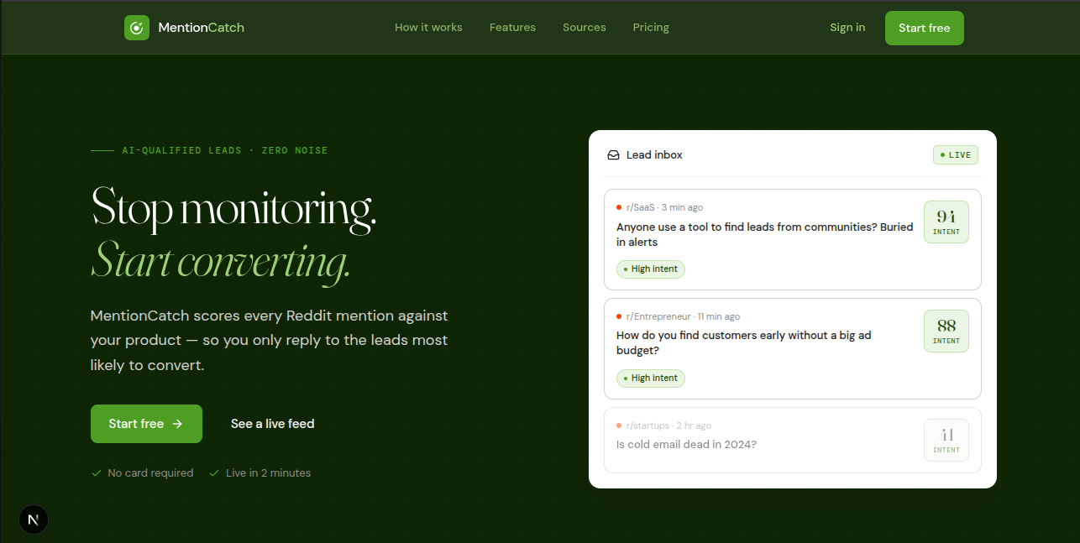Open the How it works section
Screen dimensions: 1080x543
pyautogui.click(x=428, y=28)
